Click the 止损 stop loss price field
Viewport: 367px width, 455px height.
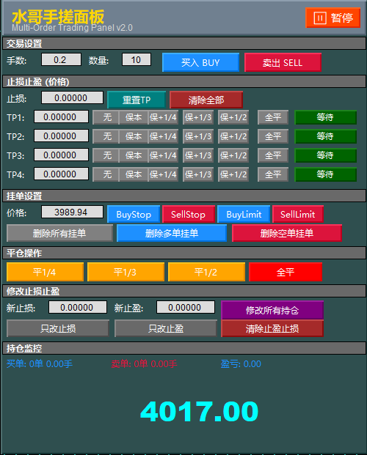[72, 97]
